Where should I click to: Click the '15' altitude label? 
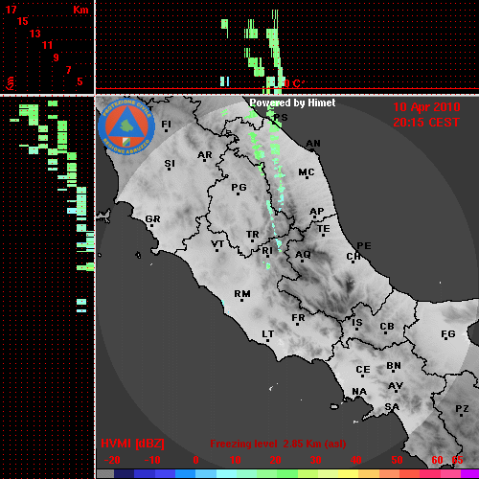click(23, 21)
